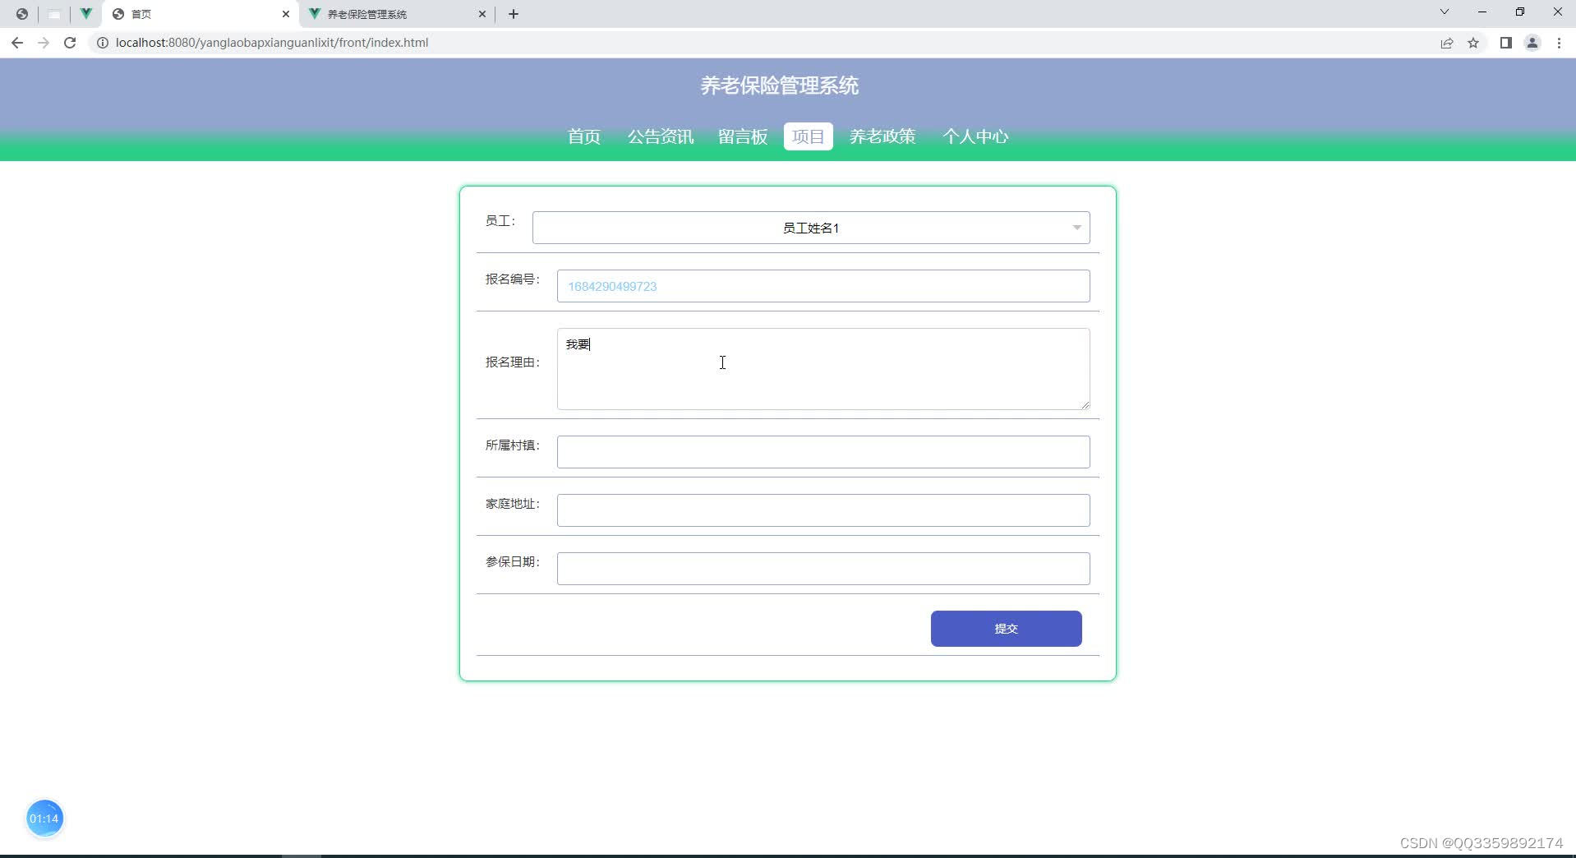Open the 首页 navigation item
This screenshot has height=858, width=1576.
click(584, 136)
